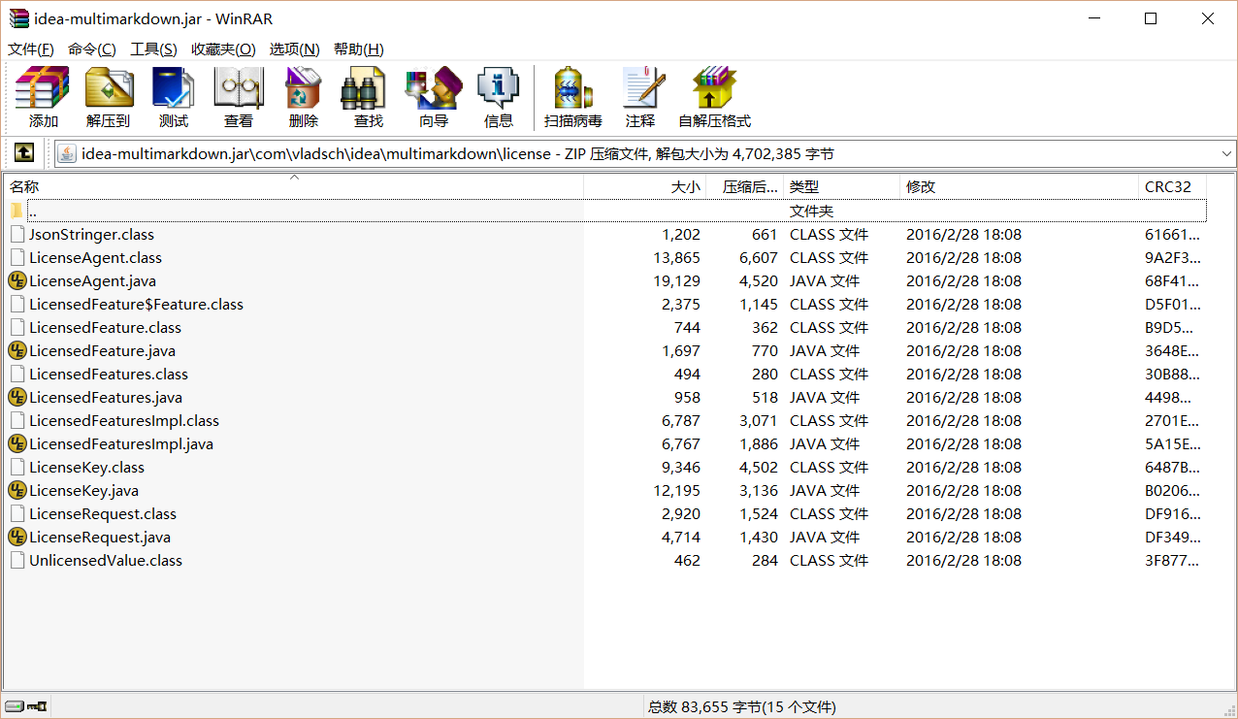The height and width of the screenshot is (719, 1238).
Task: Sort by Modified (修改) column header
Action: tap(1019, 187)
